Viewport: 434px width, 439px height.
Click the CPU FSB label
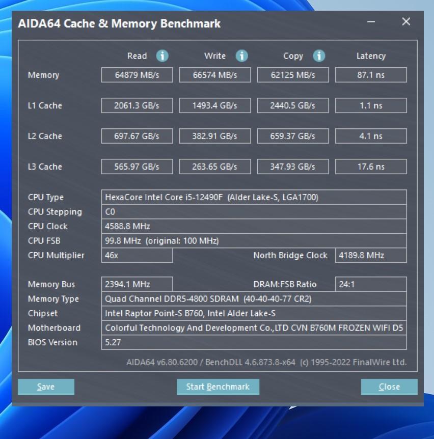tap(44, 241)
